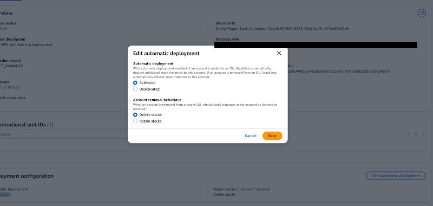Choose Retain stacks removal behaviour

click(135, 121)
